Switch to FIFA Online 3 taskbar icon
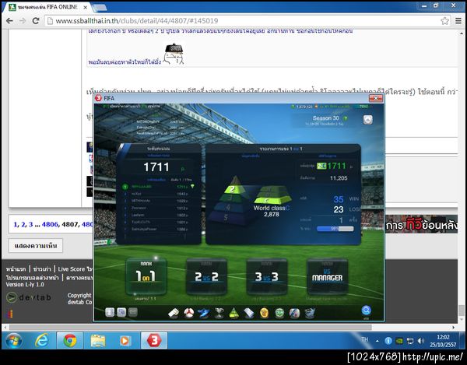 pyautogui.click(x=153, y=341)
